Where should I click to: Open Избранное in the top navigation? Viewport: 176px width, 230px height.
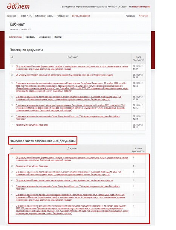63,16
